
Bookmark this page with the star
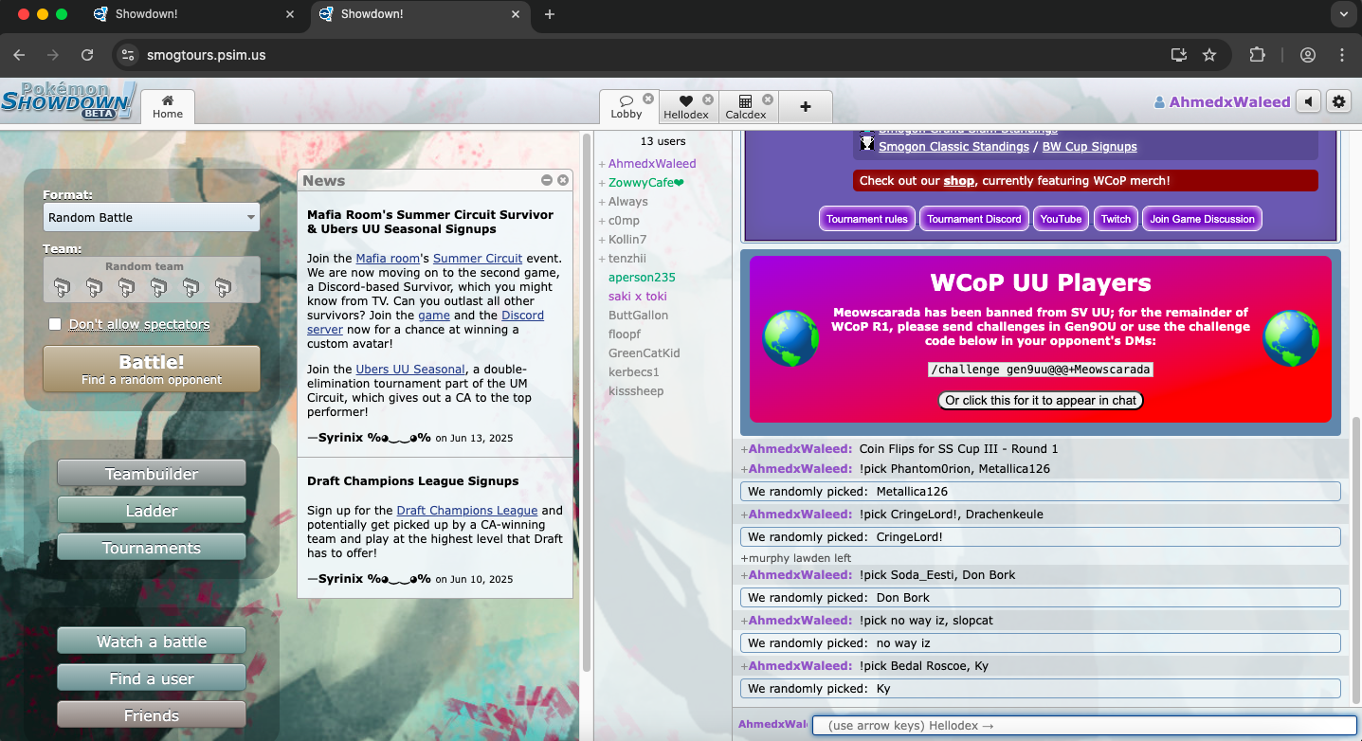pos(1209,55)
